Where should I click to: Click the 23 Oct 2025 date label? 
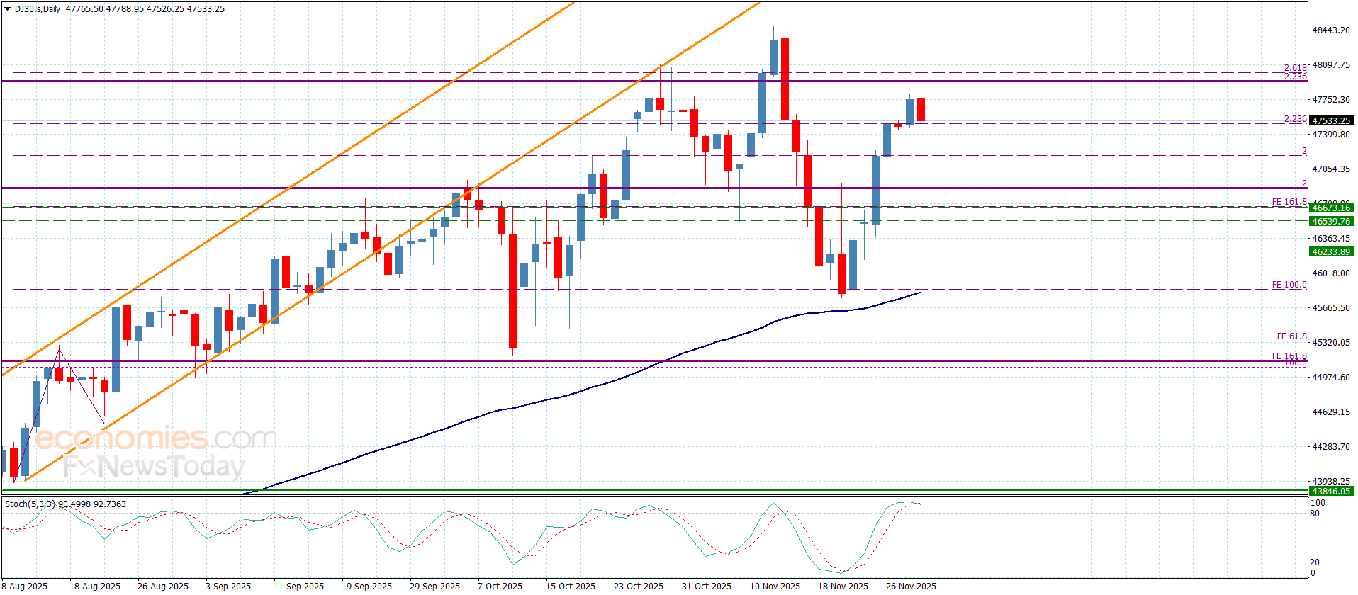639,586
